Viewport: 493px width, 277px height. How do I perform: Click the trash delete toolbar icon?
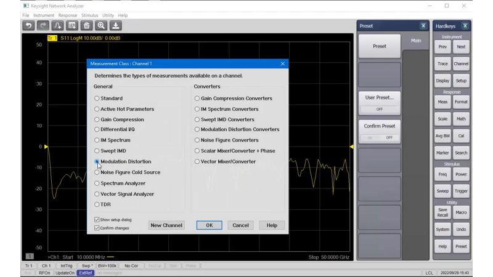click(86, 25)
